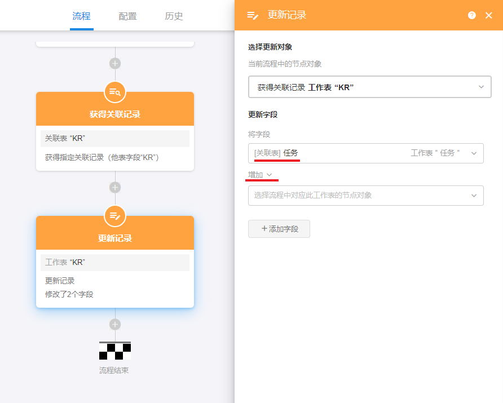Open the 增加 operation type dropdown

pos(261,175)
